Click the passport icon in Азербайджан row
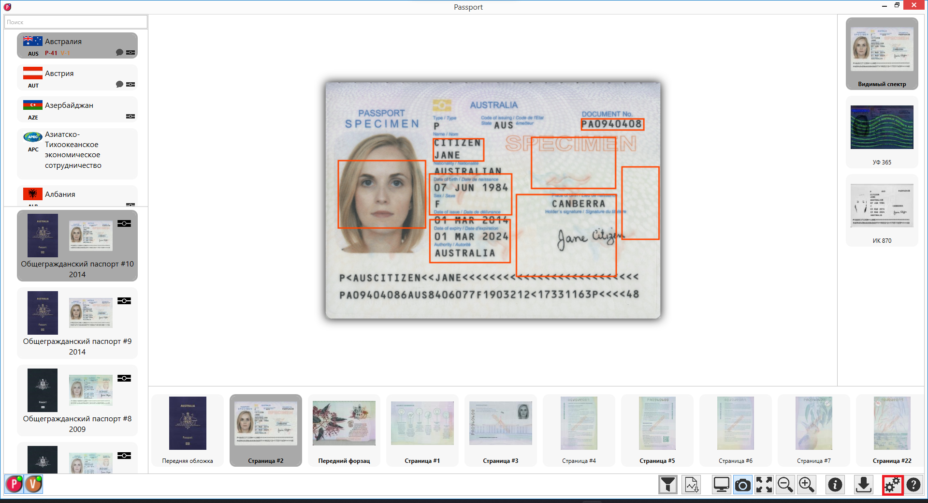 [x=130, y=116]
